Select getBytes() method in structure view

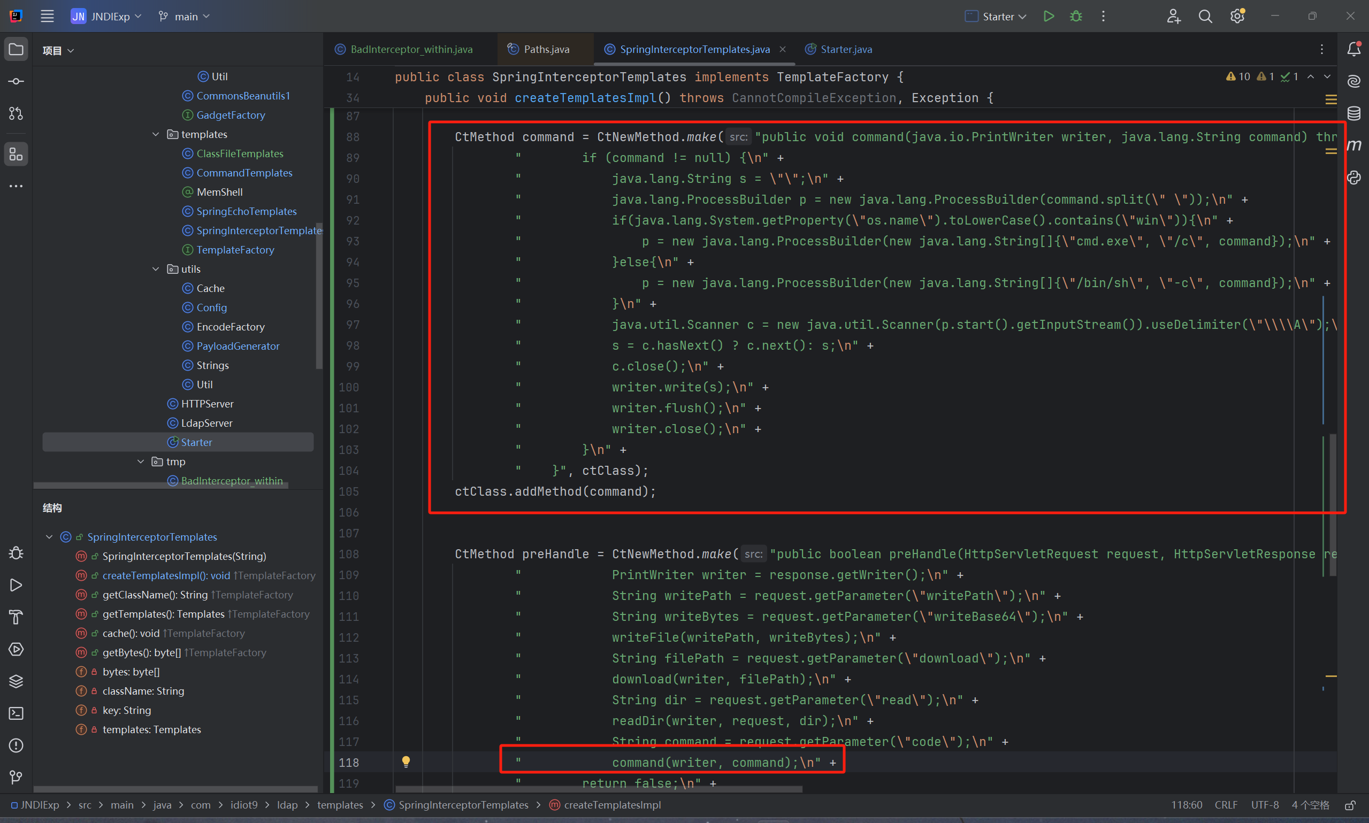click(141, 653)
